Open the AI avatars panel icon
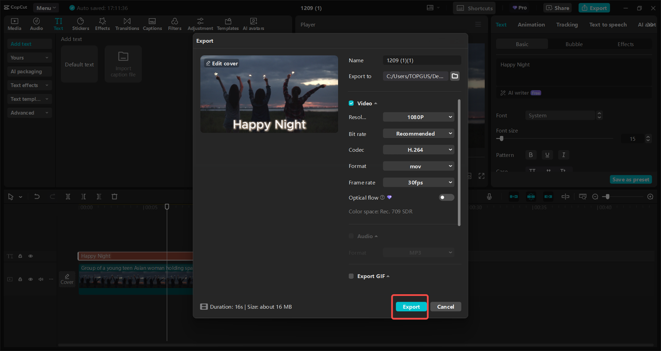The height and width of the screenshot is (351, 661). click(x=254, y=24)
